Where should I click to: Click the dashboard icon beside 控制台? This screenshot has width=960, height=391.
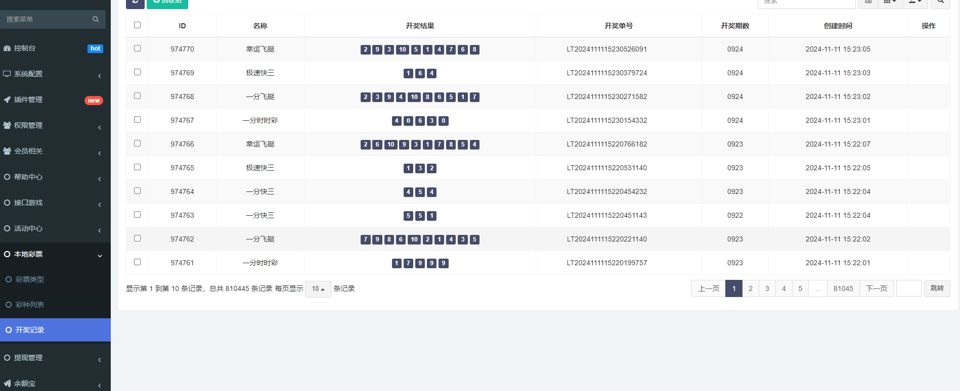click(7, 48)
